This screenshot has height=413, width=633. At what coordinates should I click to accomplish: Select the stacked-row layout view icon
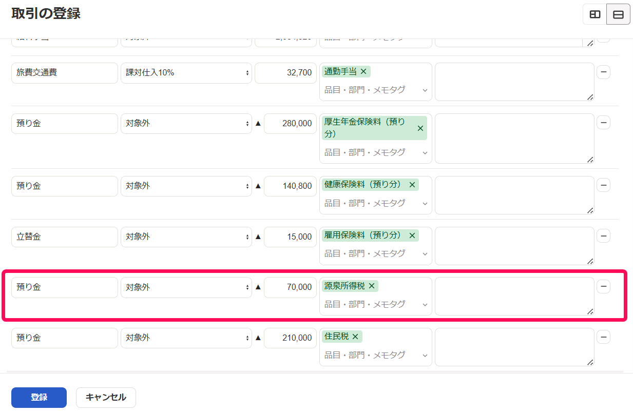(x=618, y=15)
